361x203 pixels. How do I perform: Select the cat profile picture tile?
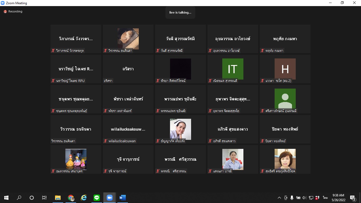128,39
